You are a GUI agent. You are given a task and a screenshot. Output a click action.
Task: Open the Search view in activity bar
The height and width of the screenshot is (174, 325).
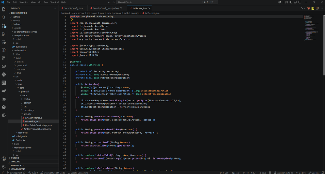pyautogui.click(x=4, y=18)
